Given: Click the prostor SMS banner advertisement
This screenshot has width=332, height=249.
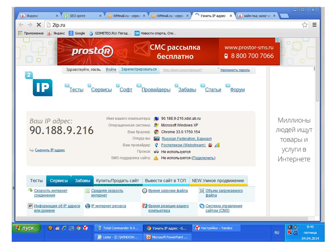Looking at the screenshot, I should pyautogui.click(x=168, y=52).
